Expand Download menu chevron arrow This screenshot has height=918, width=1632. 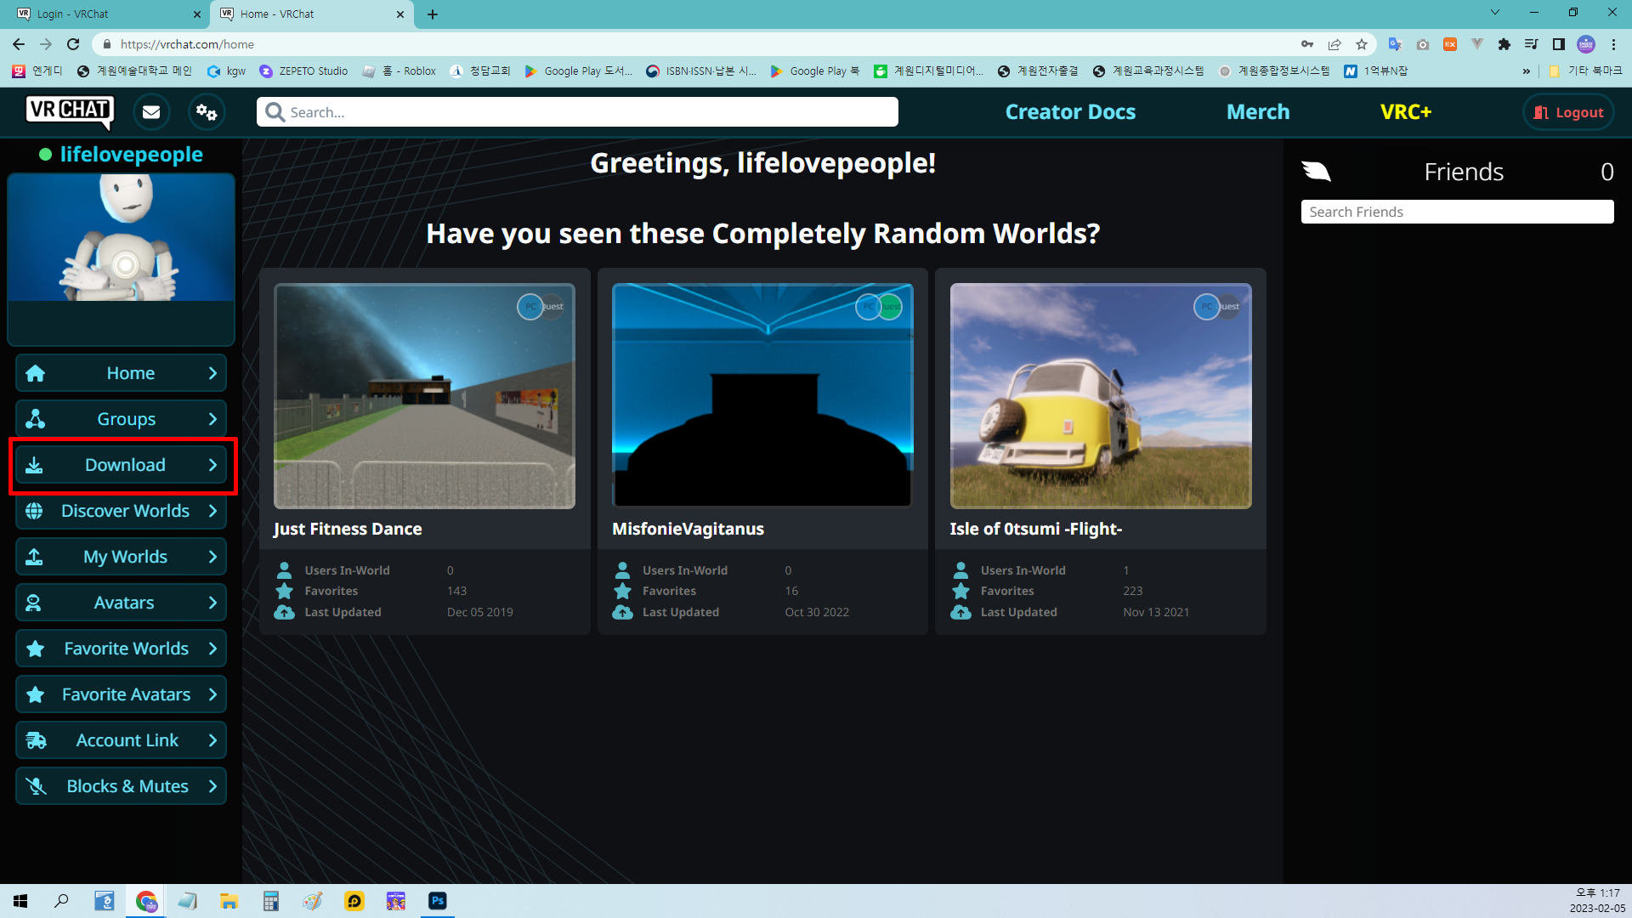[x=212, y=465]
